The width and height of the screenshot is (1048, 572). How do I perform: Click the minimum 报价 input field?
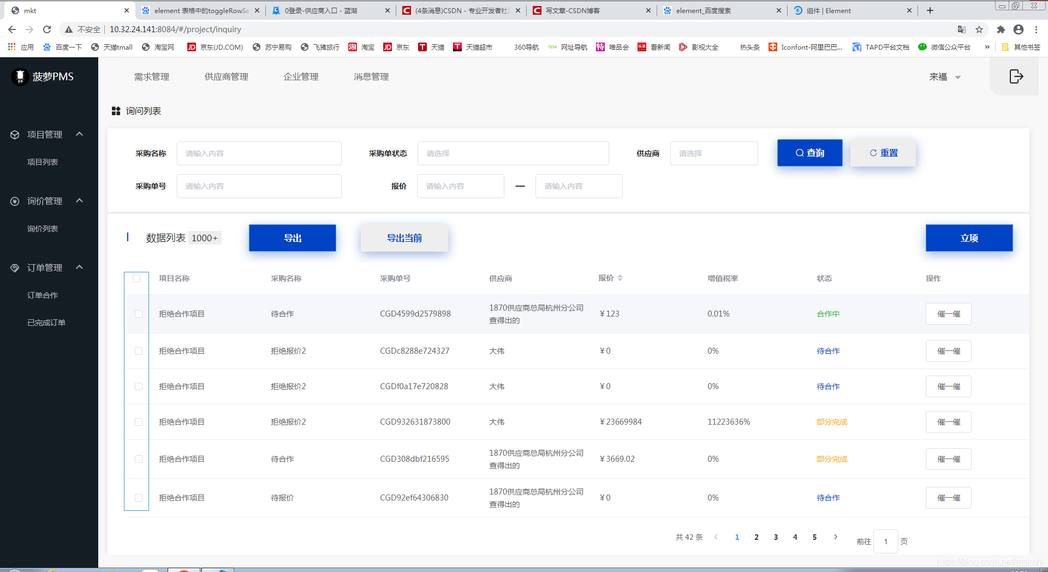(x=461, y=186)
